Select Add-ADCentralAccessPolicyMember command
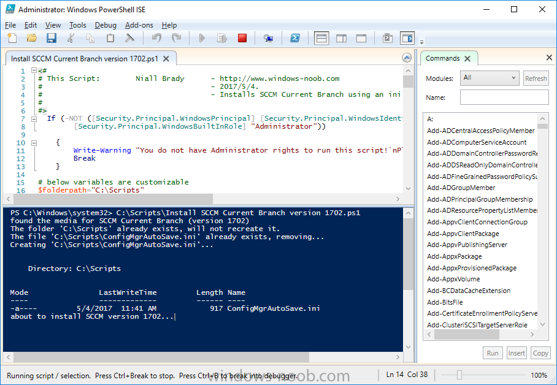Viewport: 557px width, 385px height. pos(480,131)
